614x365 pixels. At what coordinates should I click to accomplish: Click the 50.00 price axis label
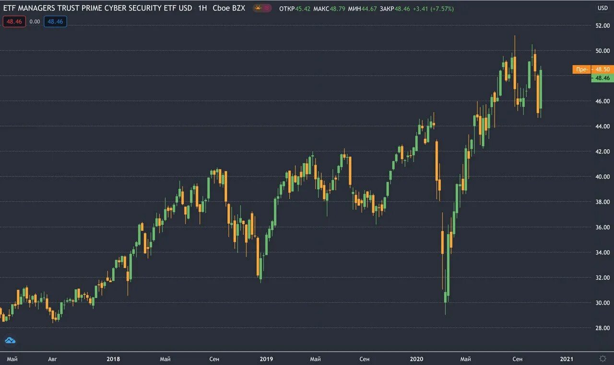602,51
